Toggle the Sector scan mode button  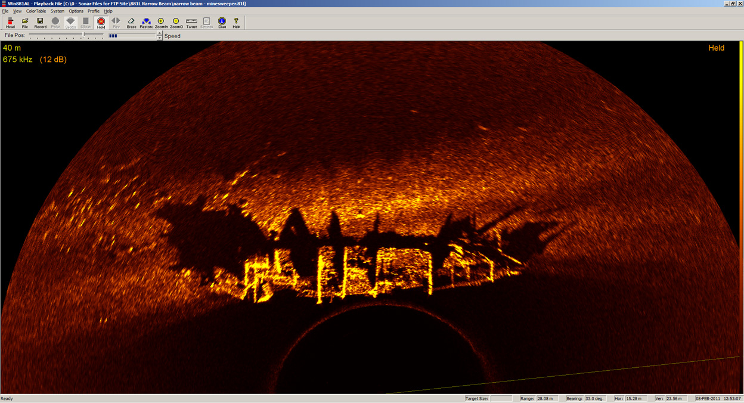pos(70,22)
